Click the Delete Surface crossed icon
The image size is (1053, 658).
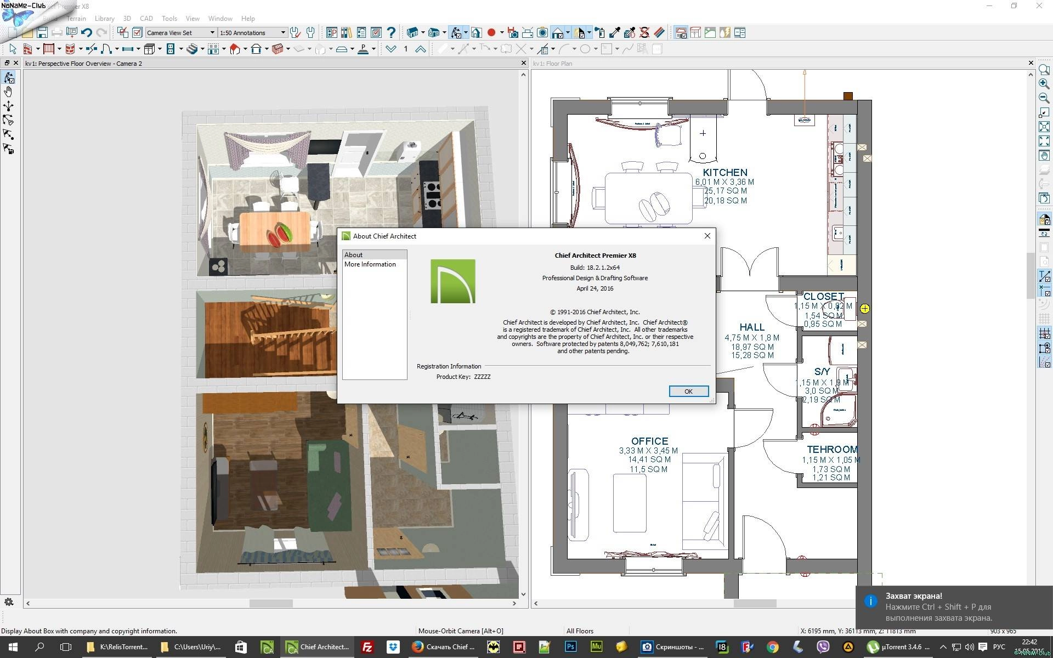click(x=644, y=33)
